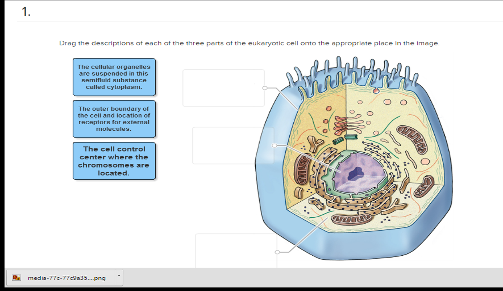
Task: Click the downloaded PNG file icon
Action: coord(16,278)
